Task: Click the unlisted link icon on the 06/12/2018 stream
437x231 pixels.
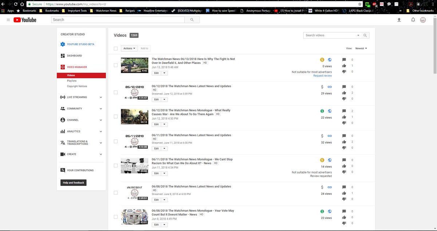Action: coord(330,87)
